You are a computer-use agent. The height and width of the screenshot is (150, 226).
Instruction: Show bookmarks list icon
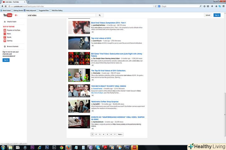[208, 6]
